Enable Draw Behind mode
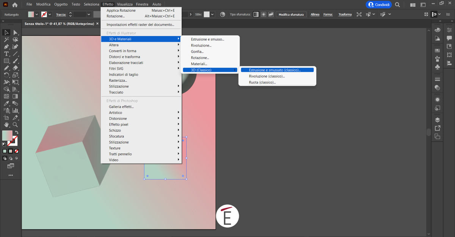Image resolution: width=455 pixels, height=237 pixels. point(11,159)
